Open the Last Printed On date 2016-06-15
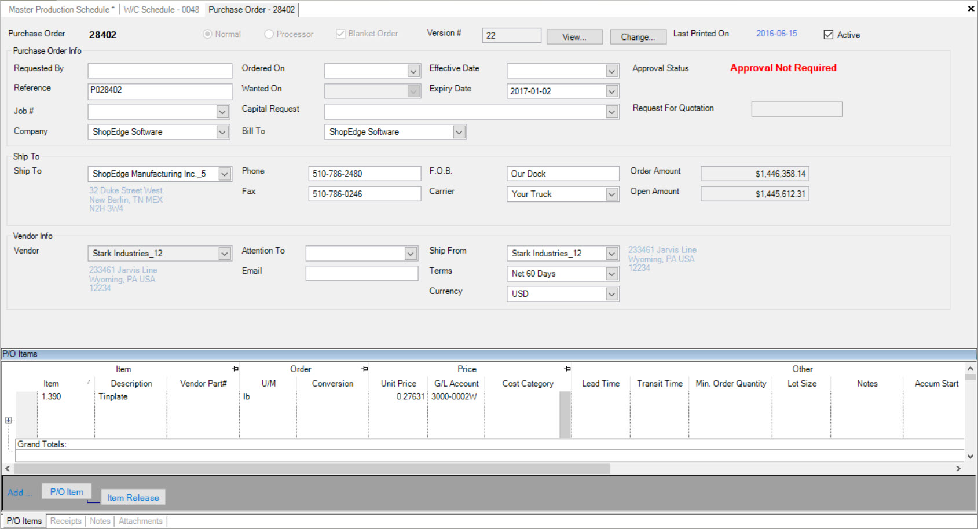The height and width of the screenshot is (529, 978). (776, 34)
